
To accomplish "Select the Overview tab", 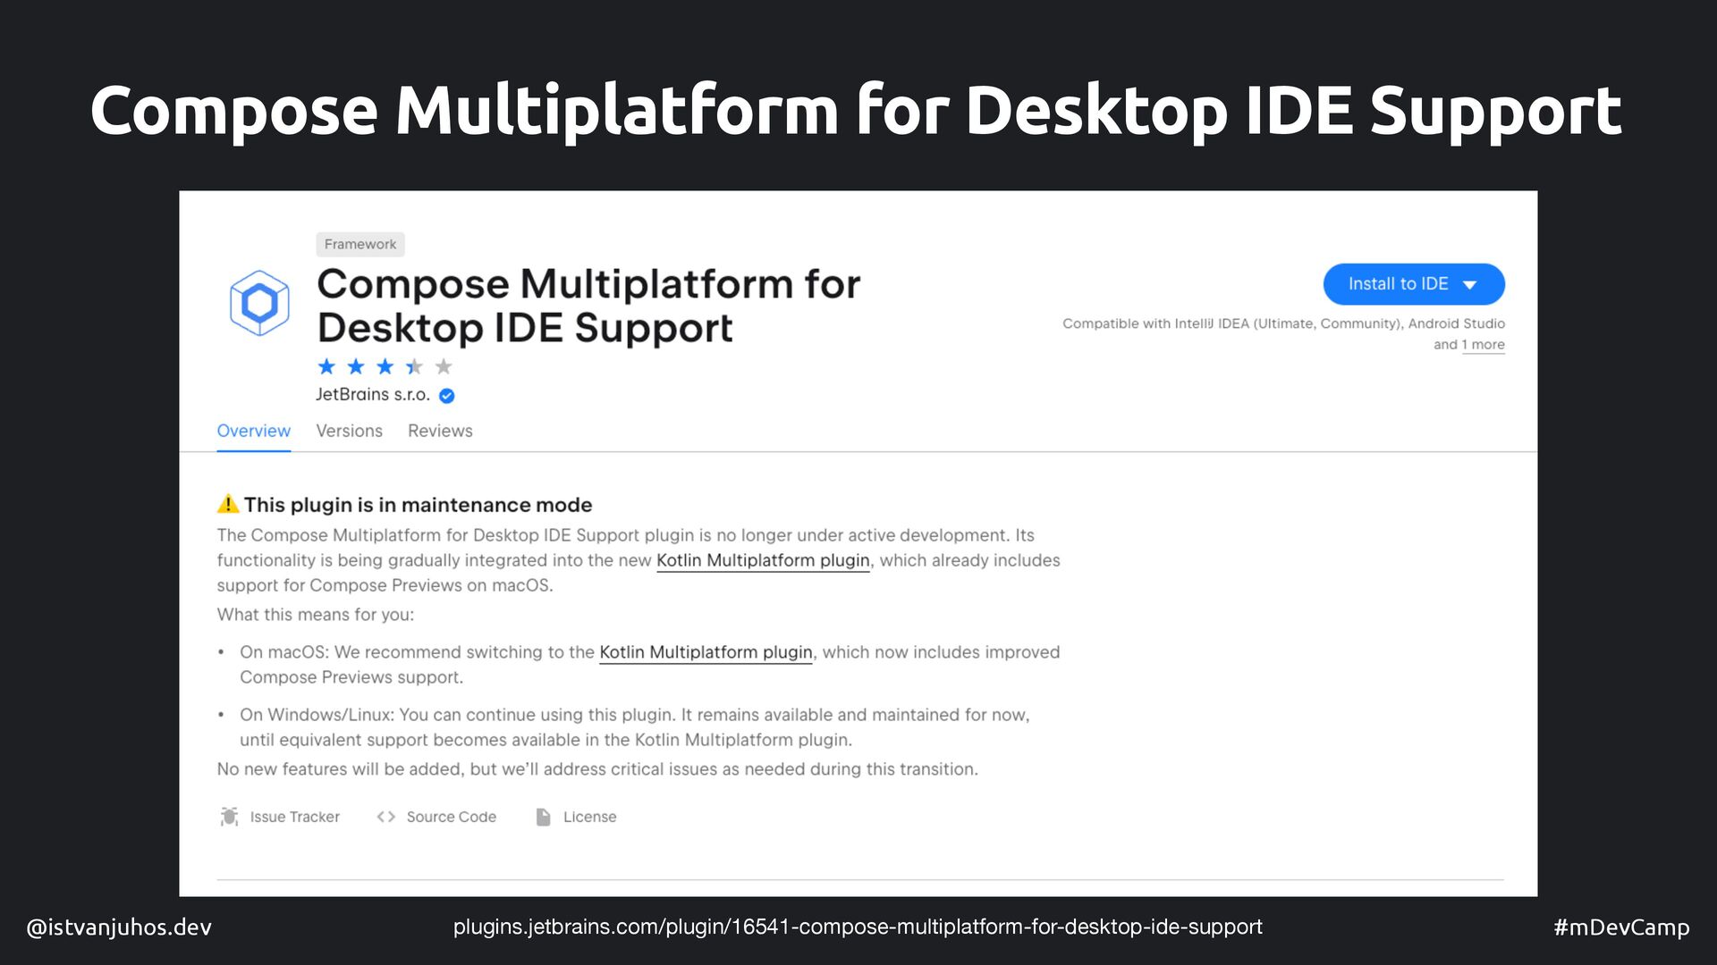I will pos(253,431).
